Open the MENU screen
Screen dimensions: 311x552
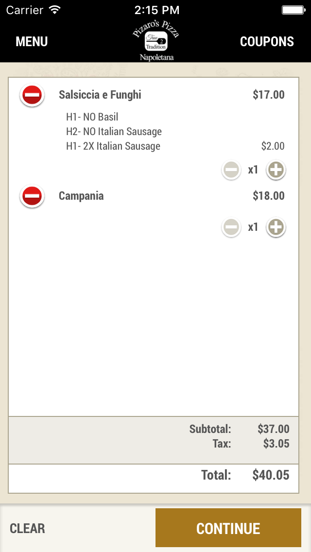pos(31,42)
